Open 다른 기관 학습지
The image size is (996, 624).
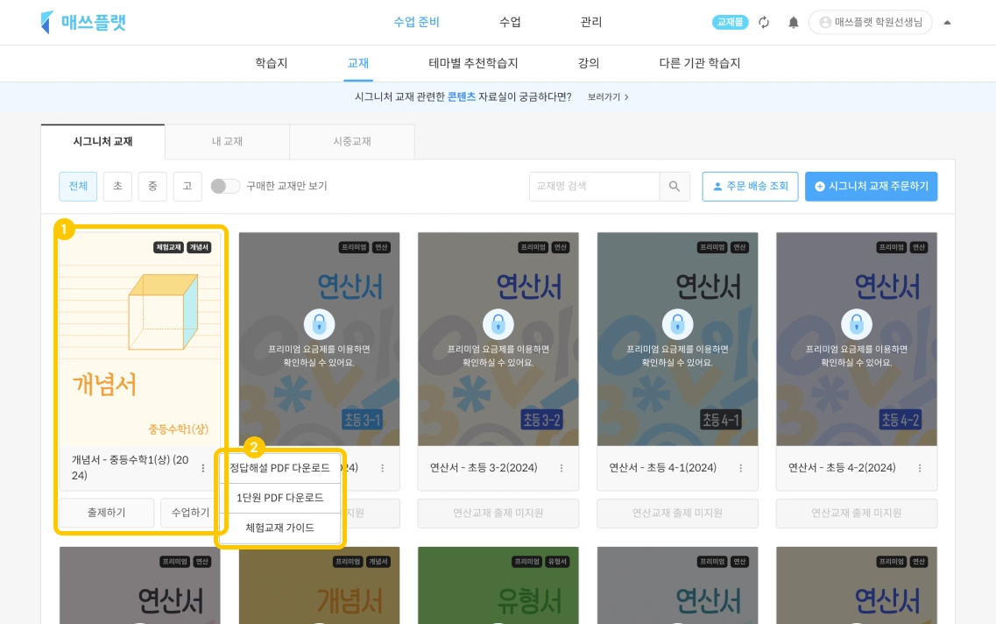coord(699,63)
